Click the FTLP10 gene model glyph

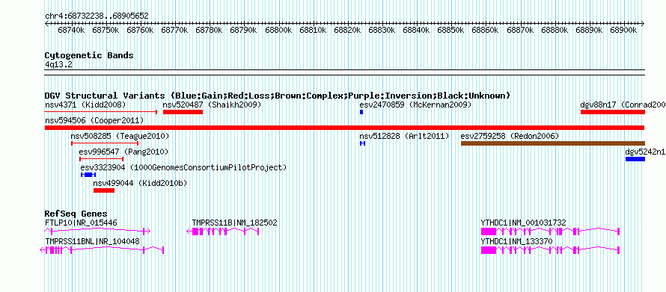97,232
